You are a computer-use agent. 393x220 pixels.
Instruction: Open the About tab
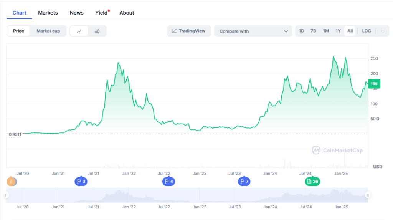[x=127, y=13]
